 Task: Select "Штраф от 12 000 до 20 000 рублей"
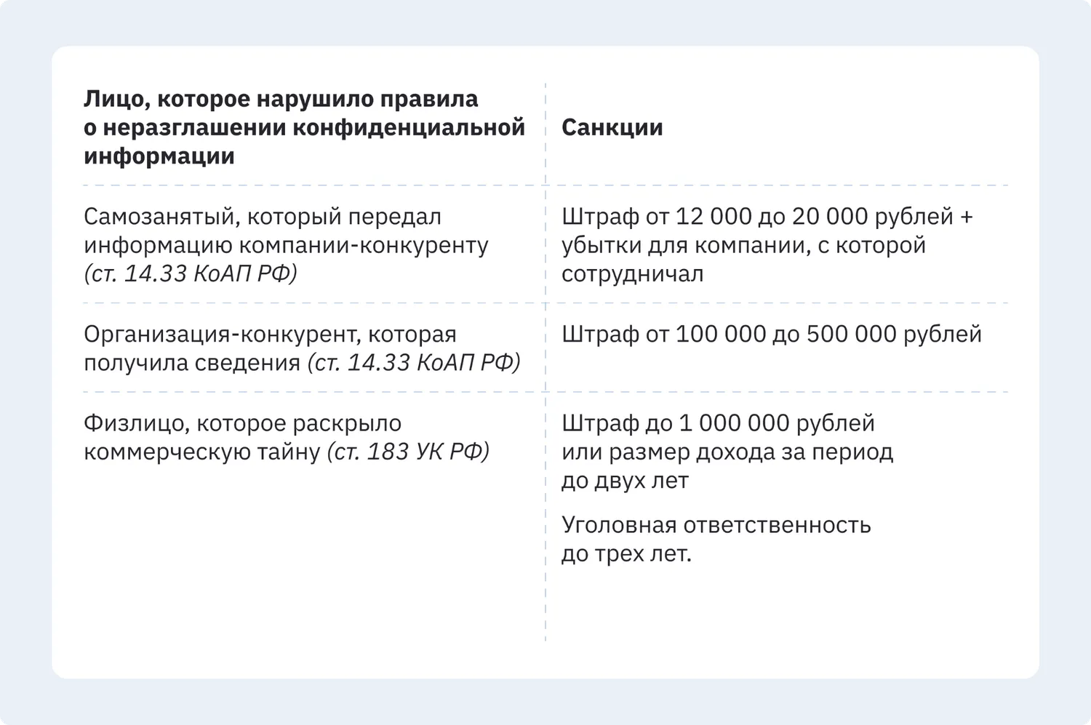coord(757,217)
